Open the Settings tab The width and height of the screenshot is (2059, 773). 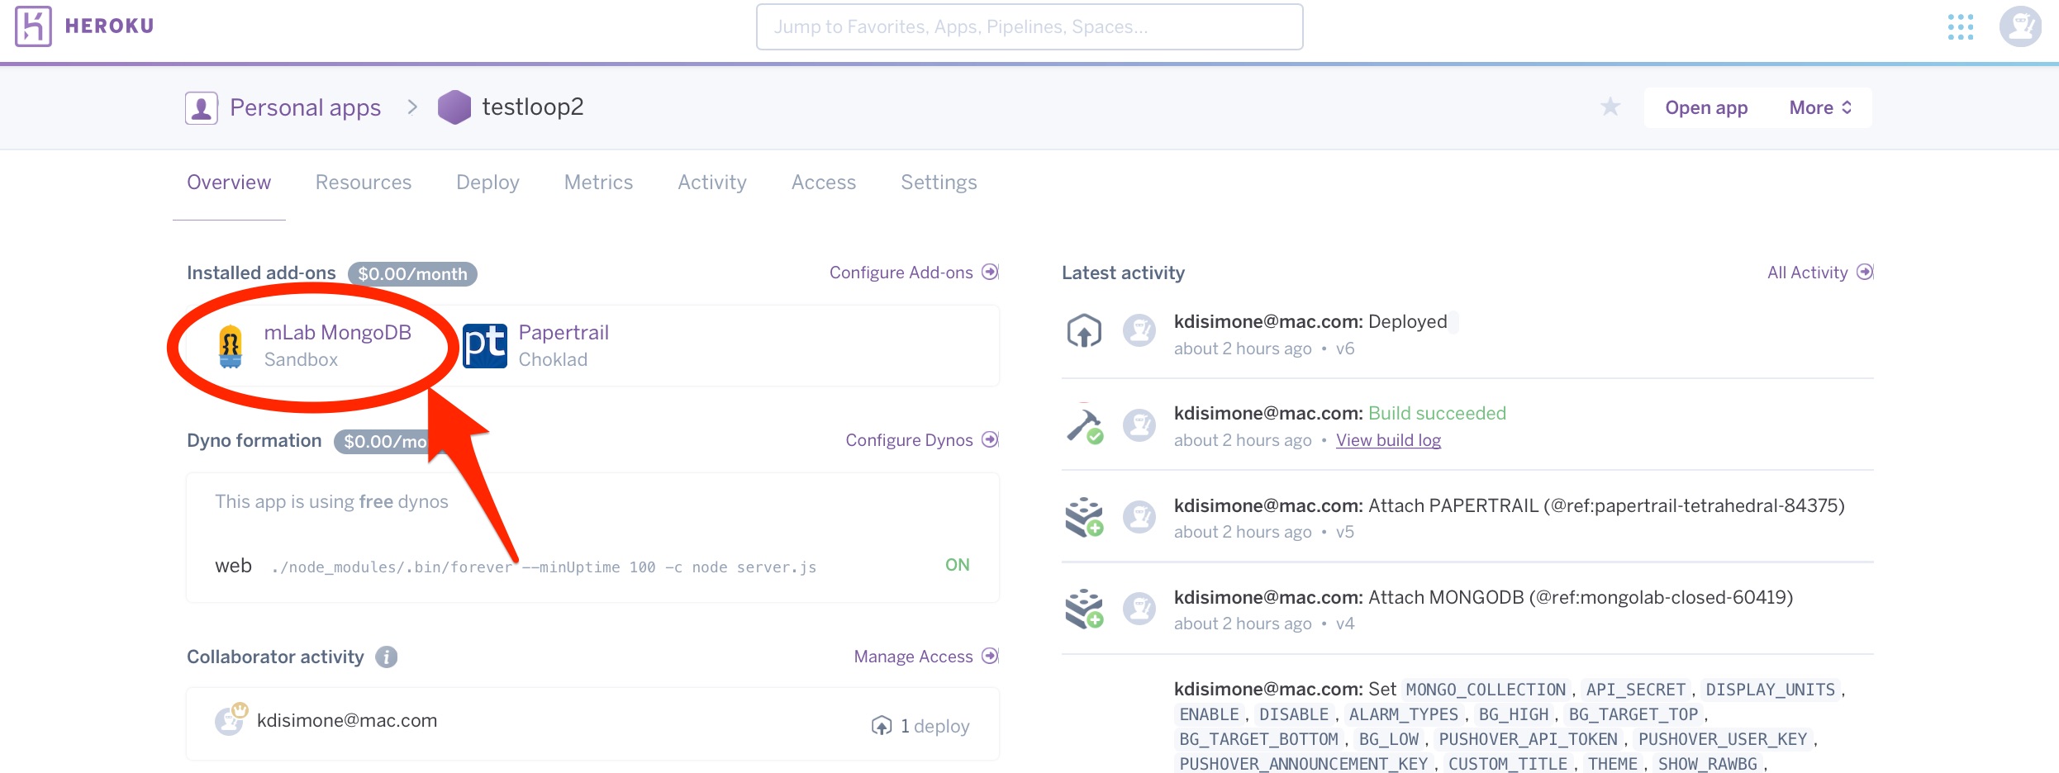click(939, 183)
